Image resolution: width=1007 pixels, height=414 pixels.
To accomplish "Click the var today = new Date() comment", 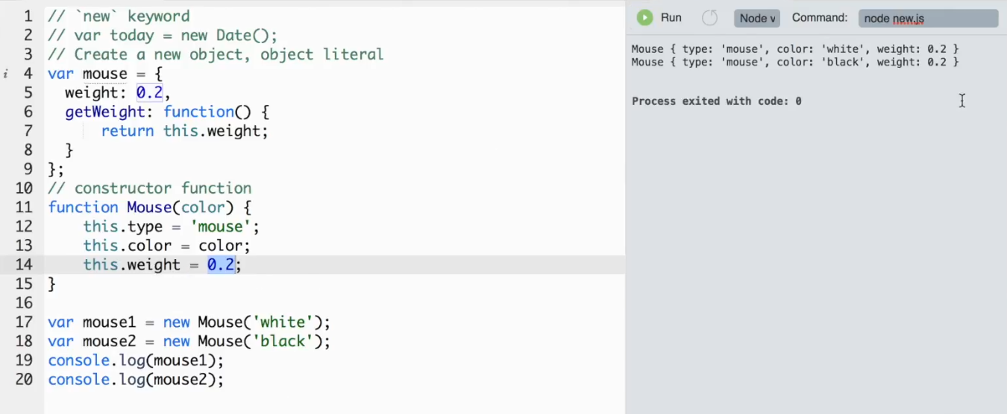I will pos(163,35).
